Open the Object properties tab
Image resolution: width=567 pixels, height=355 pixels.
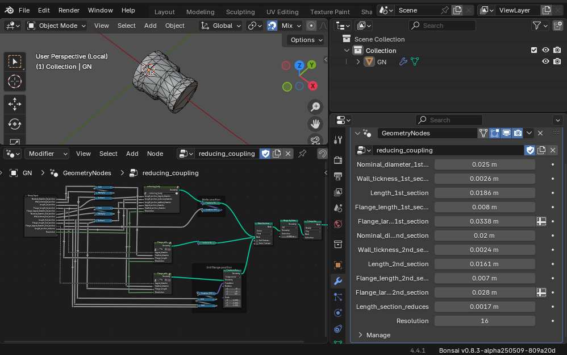coord(338,265)
